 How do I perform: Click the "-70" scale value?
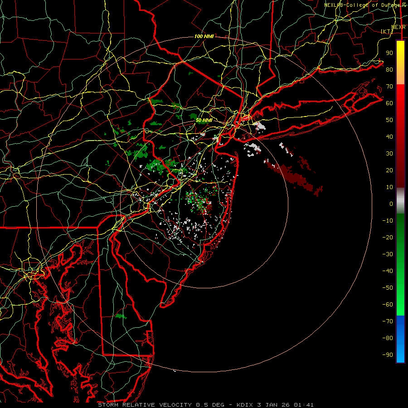click(388, 321)
